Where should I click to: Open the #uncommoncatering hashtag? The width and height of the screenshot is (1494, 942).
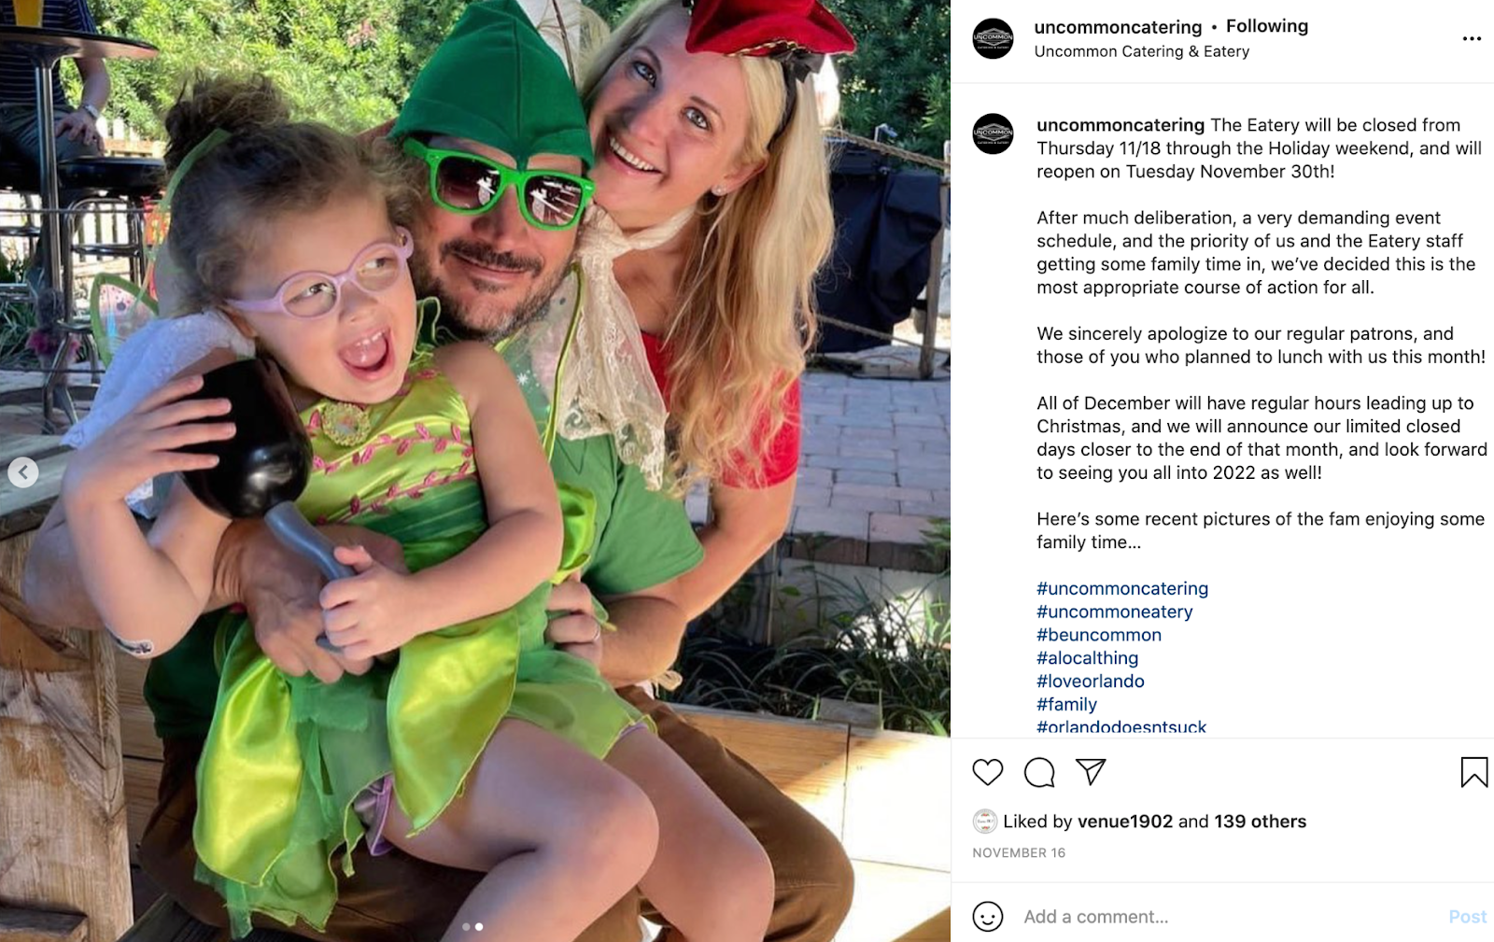click(1122, 588)
